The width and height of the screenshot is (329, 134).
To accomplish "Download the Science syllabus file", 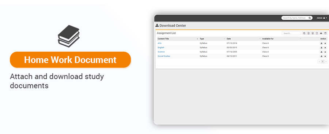I will pyautogui.click(x=321, y=52).
